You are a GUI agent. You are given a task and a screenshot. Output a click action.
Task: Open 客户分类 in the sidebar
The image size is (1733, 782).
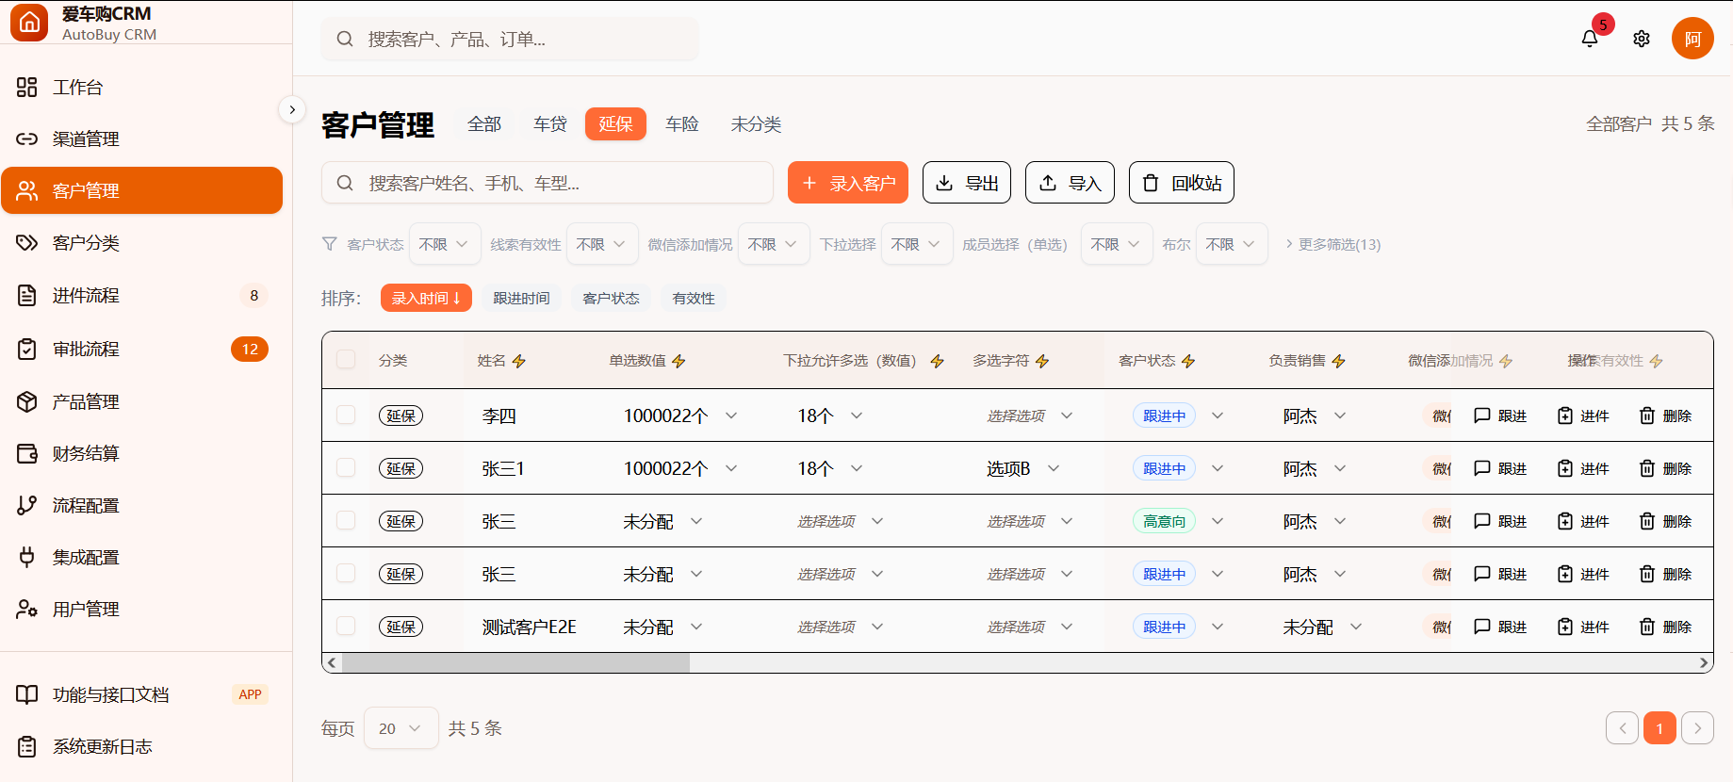141,243
